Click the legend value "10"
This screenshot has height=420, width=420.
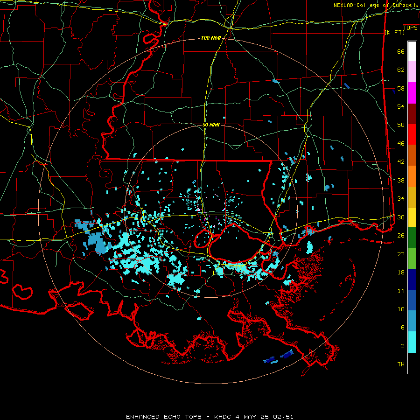[401, 309]
